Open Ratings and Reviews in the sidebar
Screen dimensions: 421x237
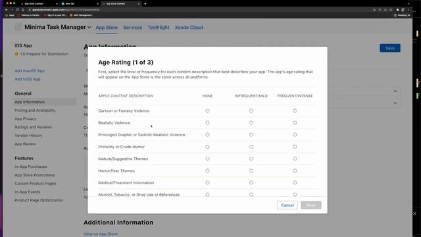34,127
